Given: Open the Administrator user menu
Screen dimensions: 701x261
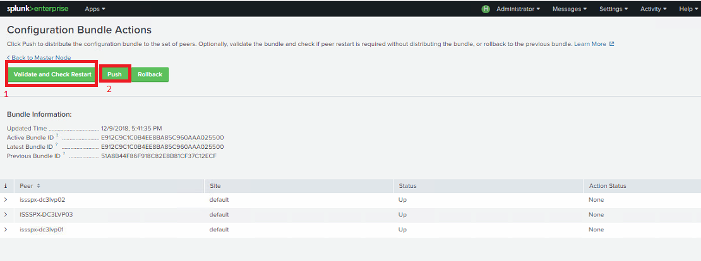Looking at the screenshot, I should point(518,9).
